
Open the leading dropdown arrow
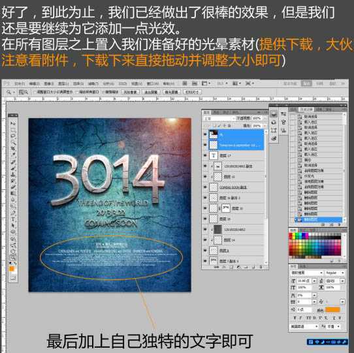click(342, 281)
